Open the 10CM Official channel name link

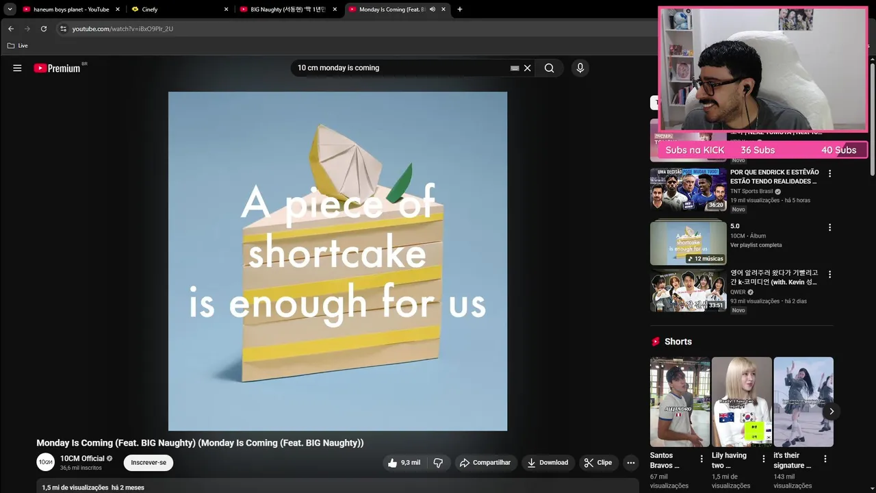(82, 459)
